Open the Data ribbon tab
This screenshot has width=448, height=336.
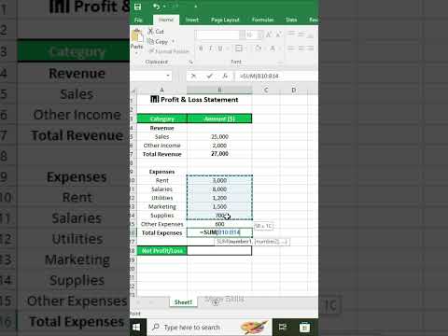tap(291, 20)
